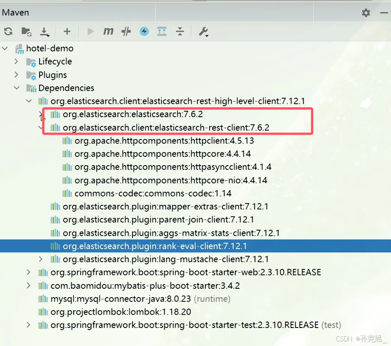The height and width of the screenshot is (346, 391).
Task: Select mapper-extras-client:7.12.1
Action: (x=166, y=206)
